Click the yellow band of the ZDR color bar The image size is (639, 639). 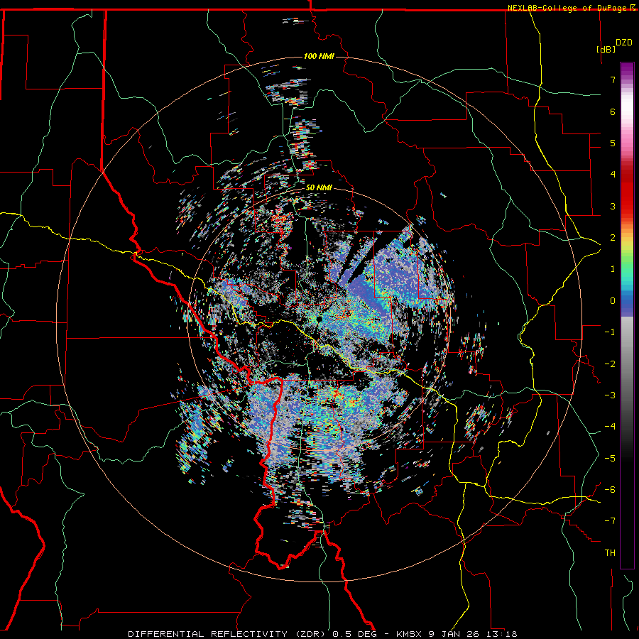coord(627,244)
